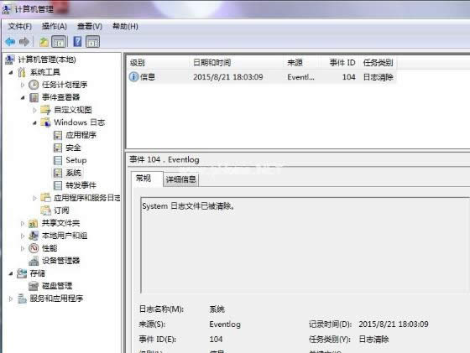470x353 pixels.
Task: Open the 操作(A) menu
Action: (55, 26)
